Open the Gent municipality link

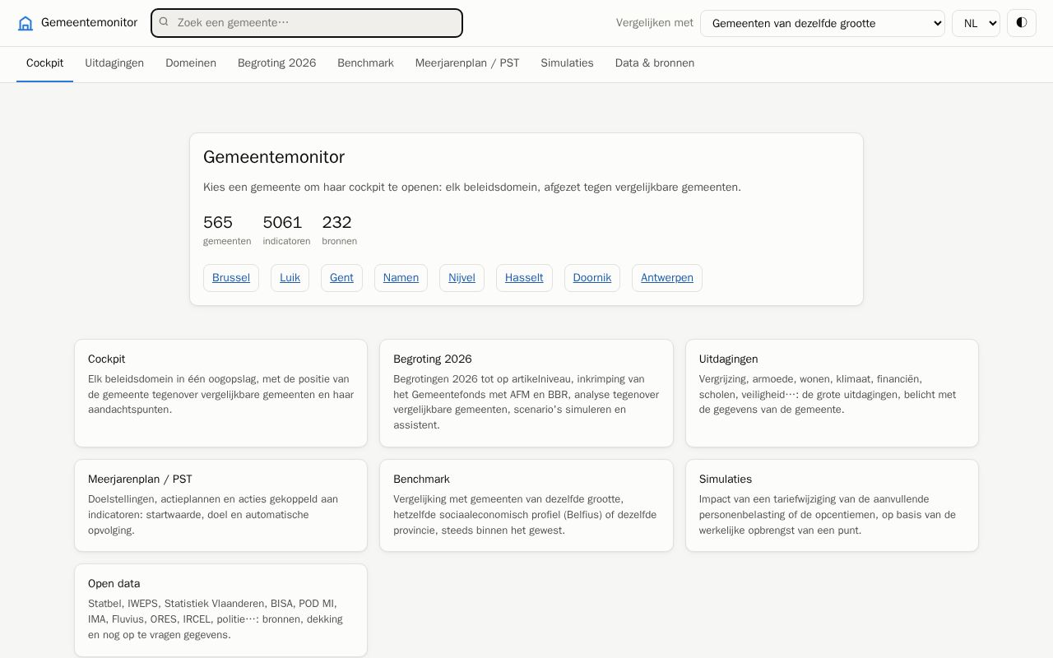341,278
